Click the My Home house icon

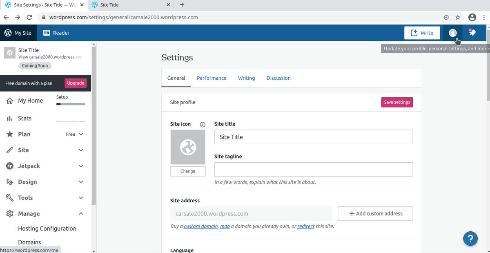pos(10,101)
